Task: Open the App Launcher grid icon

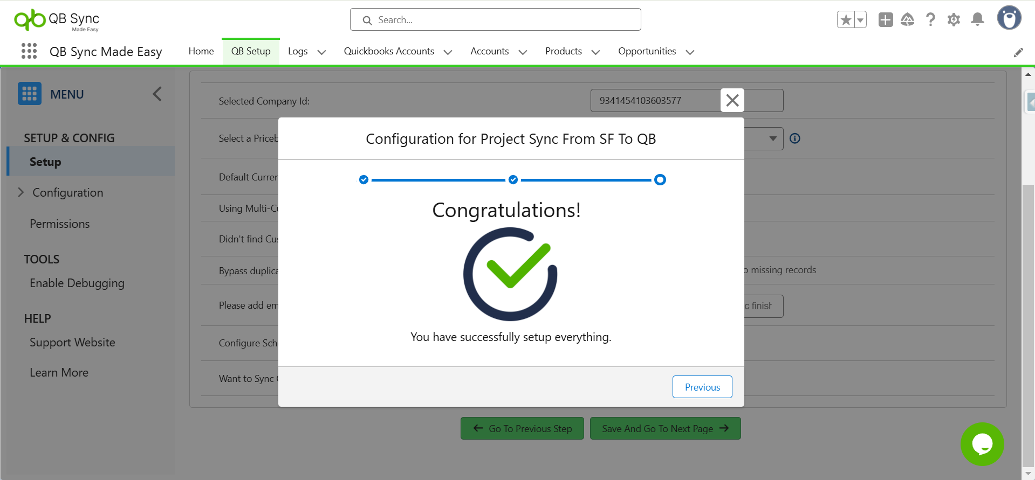Action: [x=29, y=51]
